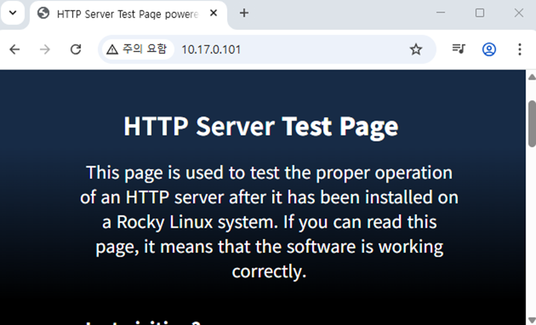Click the HTTP Server Test Page heading
Screen dimensions: 536x325
(261, 127)
